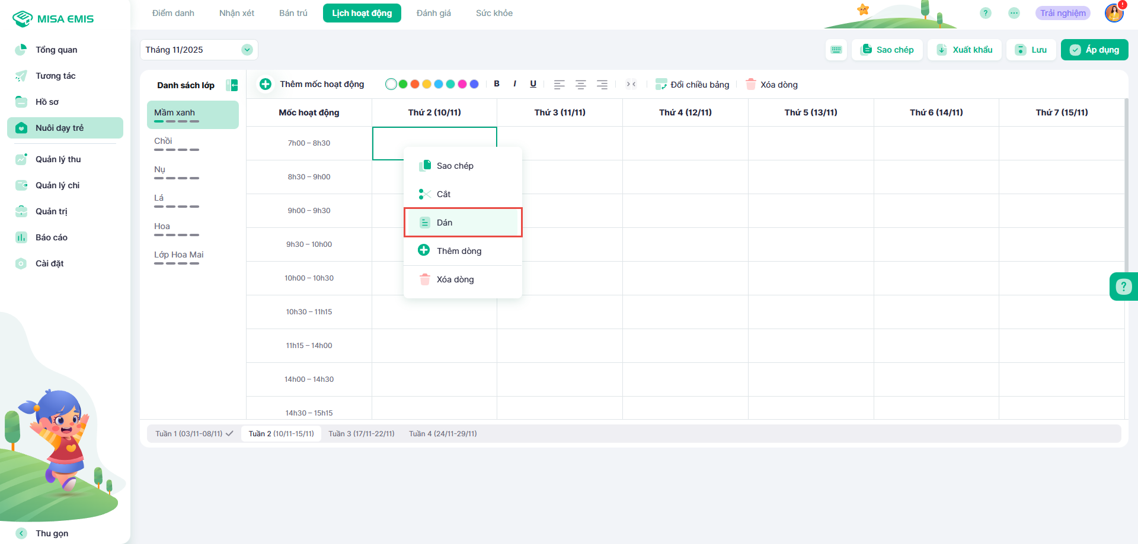Click the collapse class list panel icon

point(232,85)
